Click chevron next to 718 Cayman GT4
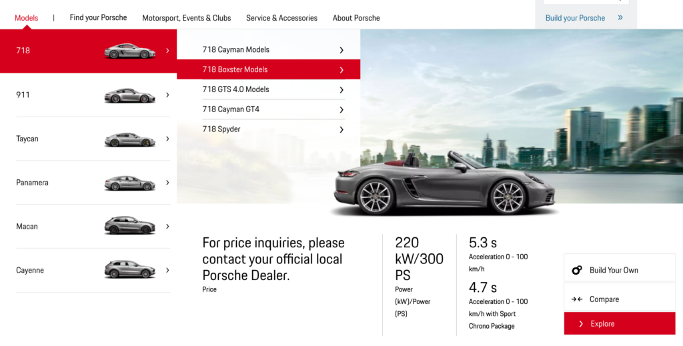The height and width of the screenshot is (346, 683). [x=341, y=110]
